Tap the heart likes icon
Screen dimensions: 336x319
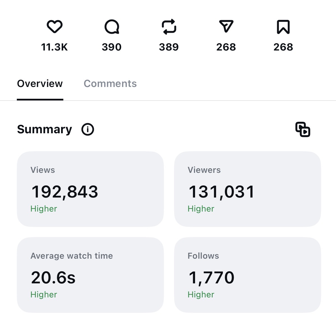[x=55, y=27]
